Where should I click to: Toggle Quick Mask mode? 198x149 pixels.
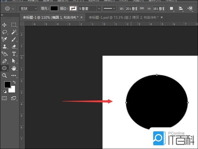pos(5,98)
